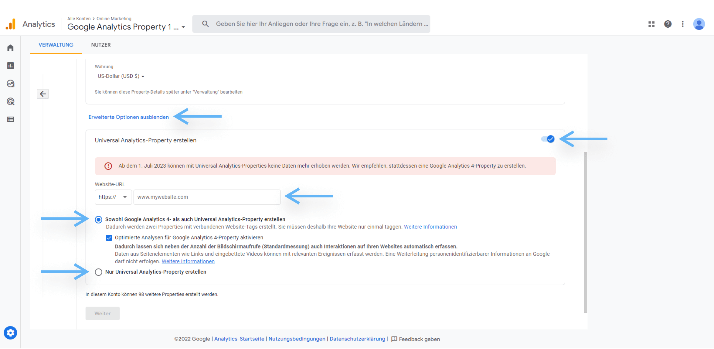Open the US-Dollar currency dropdown

[121, 76]
